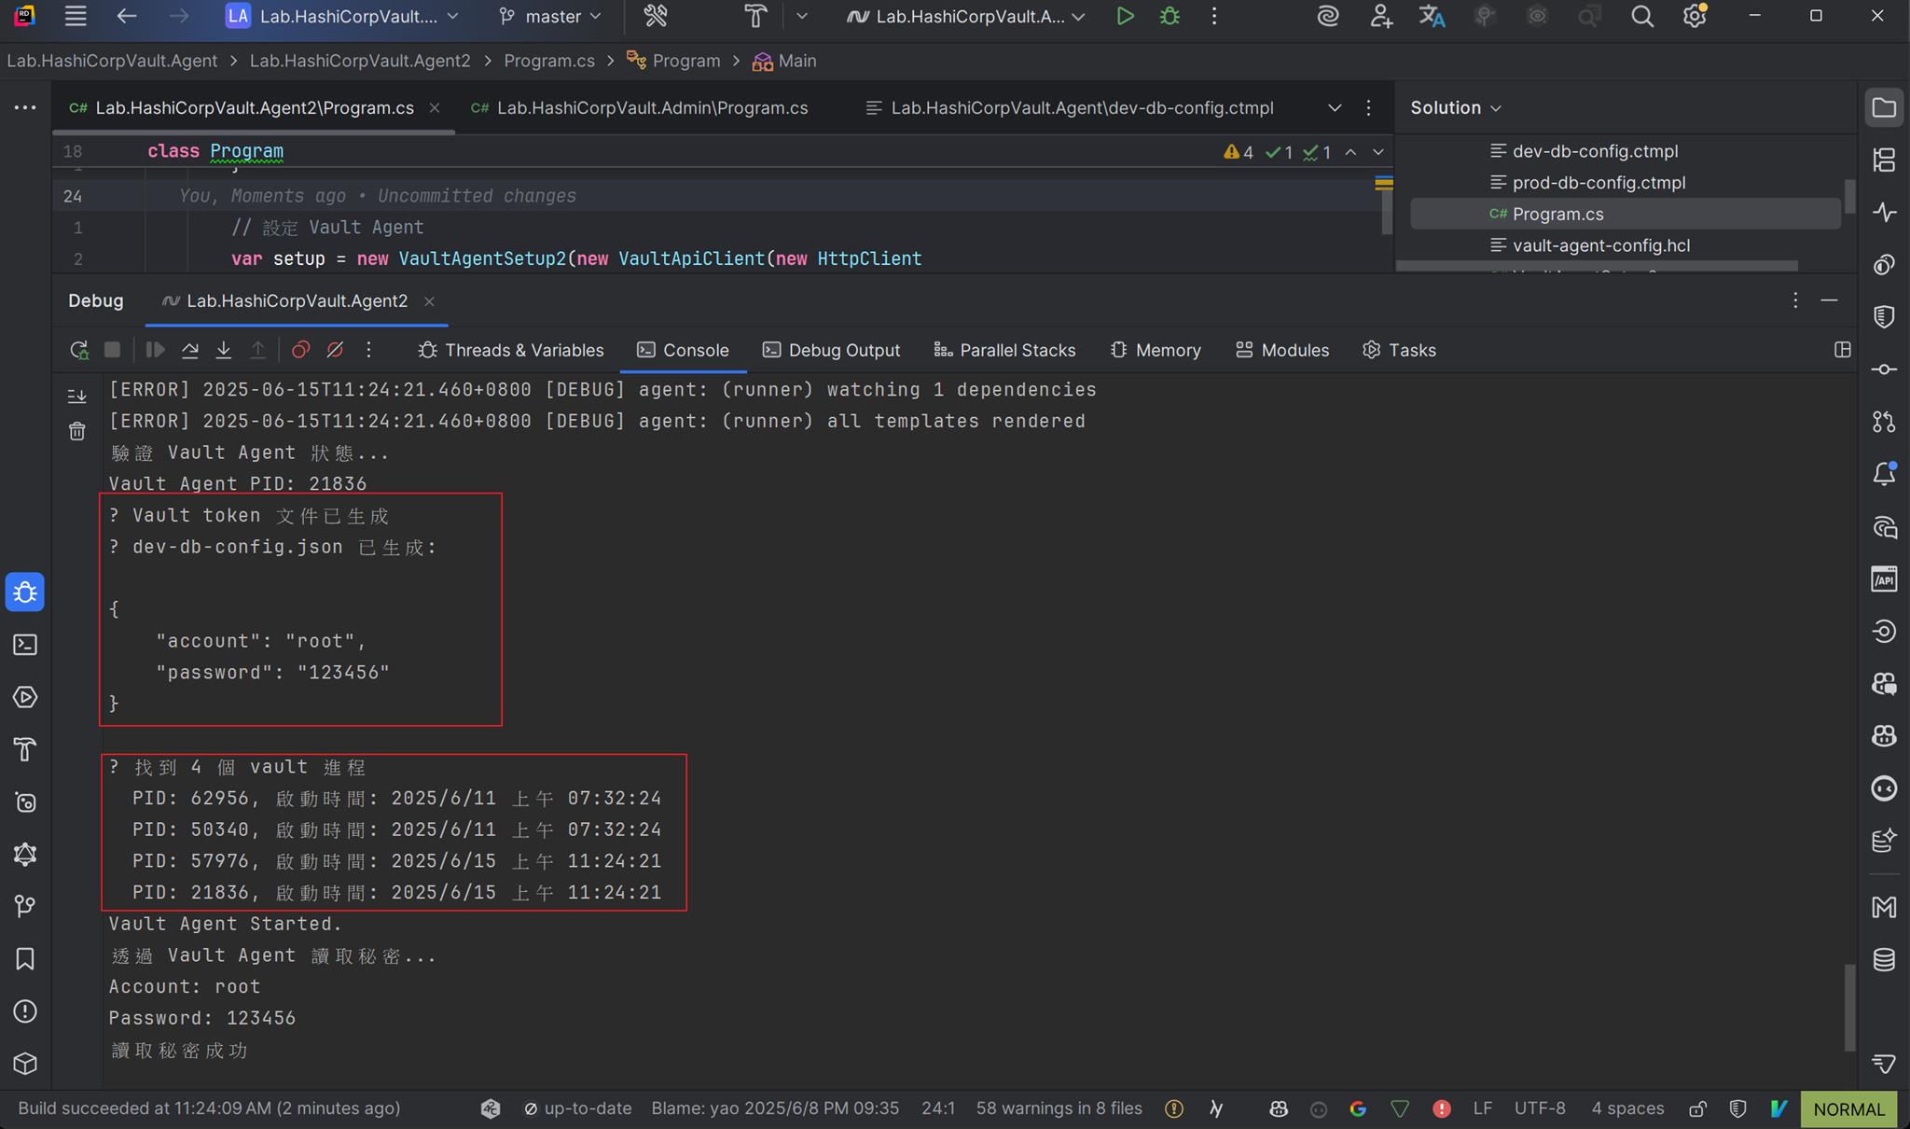The width and height of the screenshot is (1910, 1129).
Task: Click 58 warnings in 8 files status
Action: [x=1059, y=1108]
